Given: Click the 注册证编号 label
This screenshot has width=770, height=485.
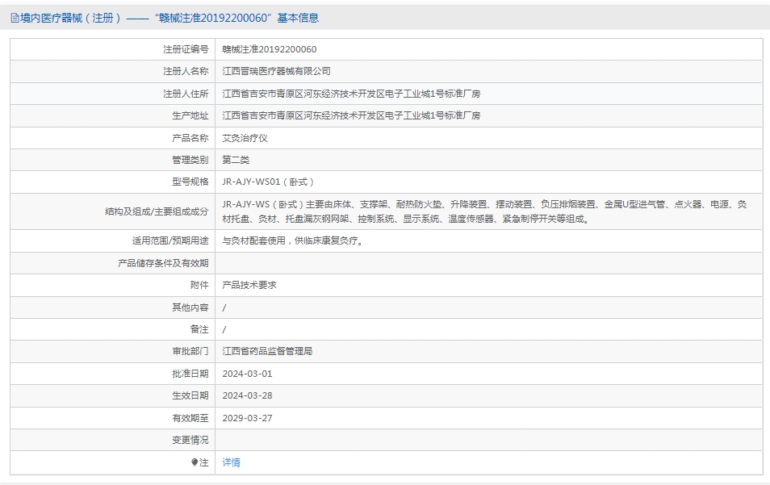Looking at the screenshot, I should tap(186, 49).
